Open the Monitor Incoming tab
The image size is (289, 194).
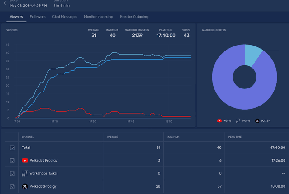[98, 17]
